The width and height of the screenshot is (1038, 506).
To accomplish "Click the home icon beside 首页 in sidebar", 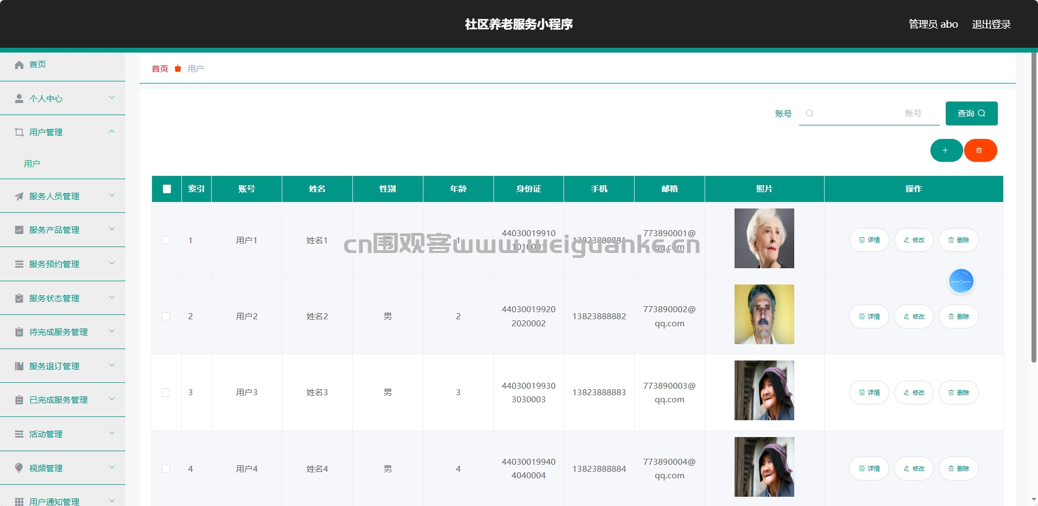I will click(19, 65).
